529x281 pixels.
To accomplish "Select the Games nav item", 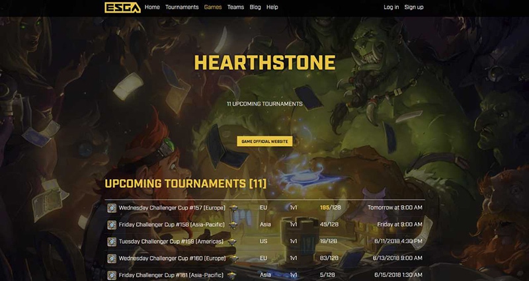I will click(213, 7).
